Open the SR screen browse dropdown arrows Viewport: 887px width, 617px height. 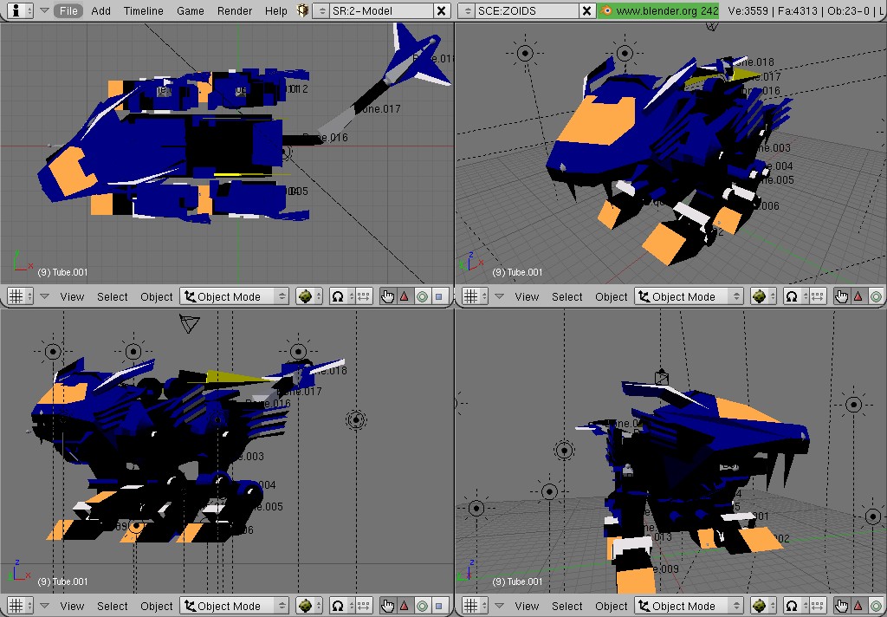(x=321, y=10)
